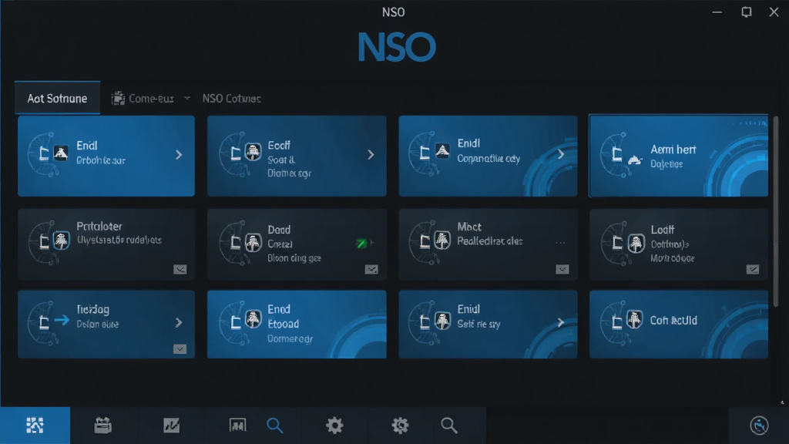The width and height of the screenshot is (789, 444).
Task: Click the 'Conanetile edy' subtitle text
Action: (x=489, y=159)
